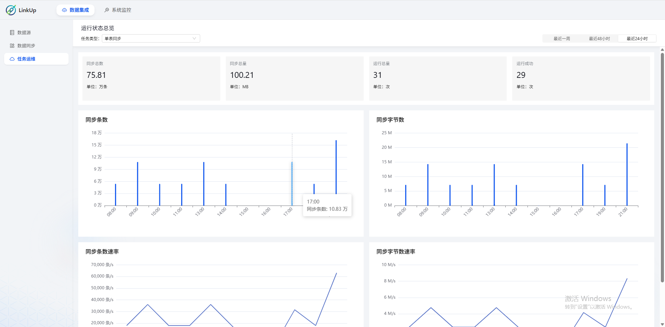Click the monitor icon beside 系统监控
The width and height of the screenshot is (665, 327).
tap(107, 10)
